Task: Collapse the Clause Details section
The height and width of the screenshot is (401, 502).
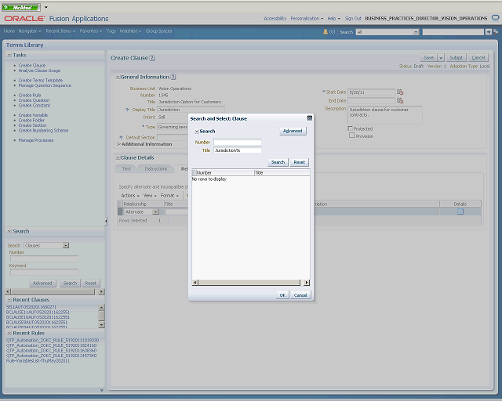Action: pos(118,157)
